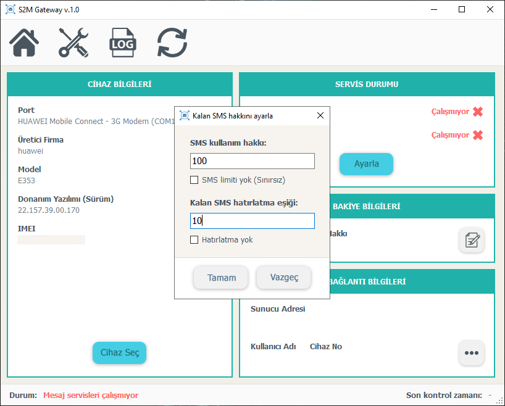Check the 'Hatırlatma yok' option
Viewport: 505px width, 406px height.
pyautogui.click(x=194, y=239)
